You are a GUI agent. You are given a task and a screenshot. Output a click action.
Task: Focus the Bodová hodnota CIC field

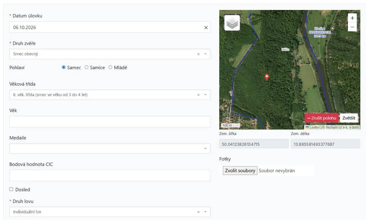(x=110, y=175)
